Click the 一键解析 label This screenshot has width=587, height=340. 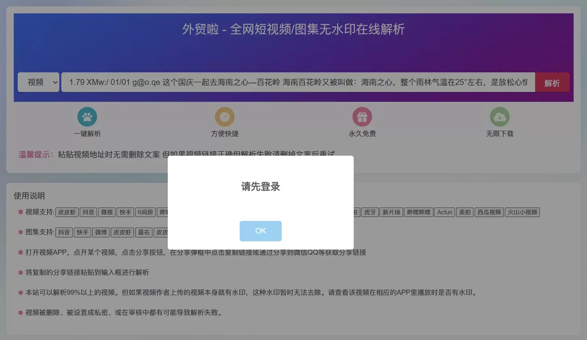pos(87,134)
